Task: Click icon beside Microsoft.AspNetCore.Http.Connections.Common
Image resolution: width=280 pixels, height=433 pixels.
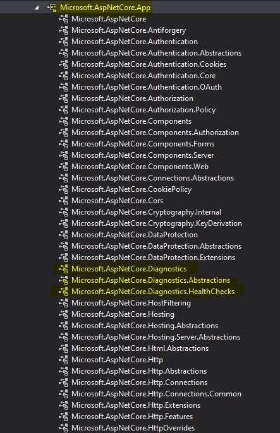Action: pos(63,394)
